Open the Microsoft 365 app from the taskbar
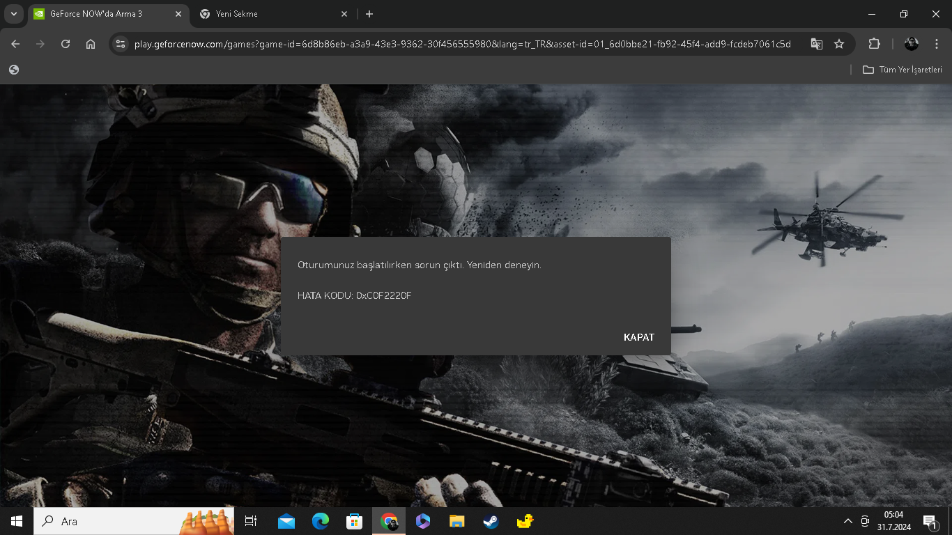This screenshot has height=535, width=952. pyautogui.click(x=423, y=521)
